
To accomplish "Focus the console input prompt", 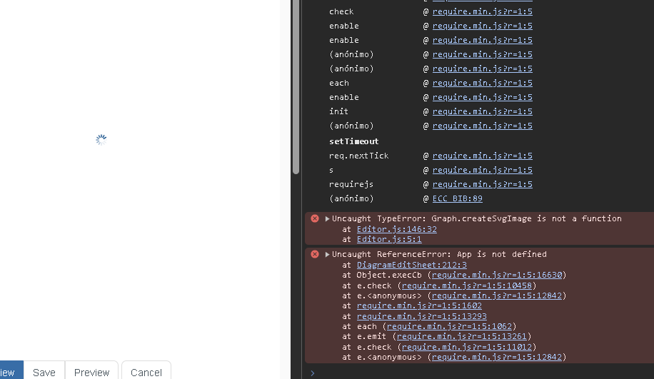I will (x=478, y=372).
